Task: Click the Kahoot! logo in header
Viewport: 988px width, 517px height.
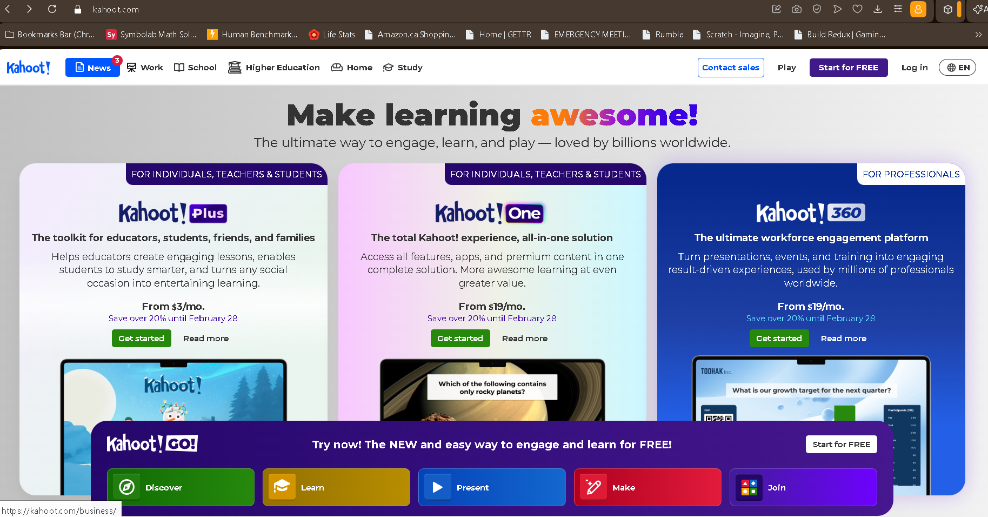Action: [x=28, y=68]
